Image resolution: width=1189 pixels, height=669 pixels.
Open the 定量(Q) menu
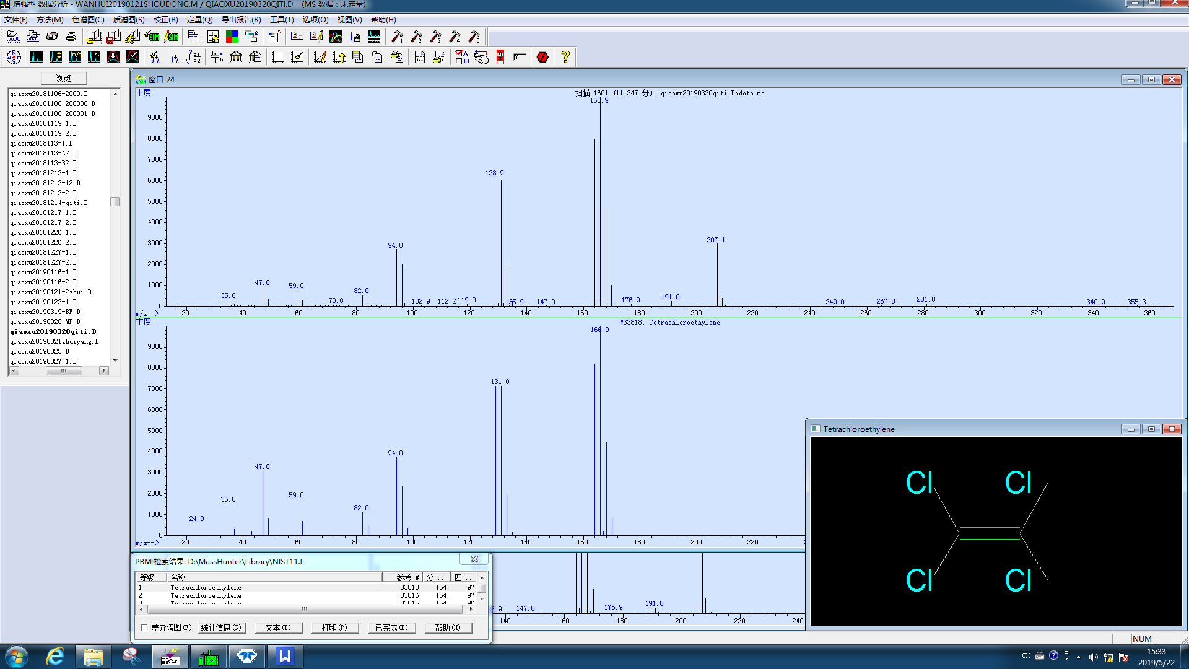pos(199,20)
